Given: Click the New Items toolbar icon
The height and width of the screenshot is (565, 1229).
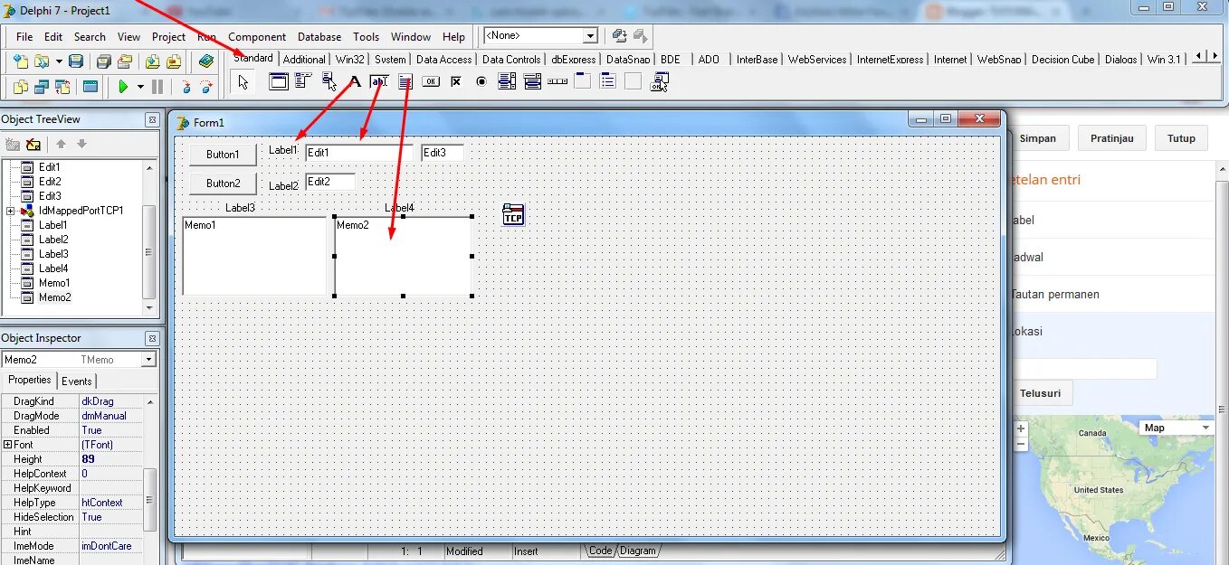Looking at the screenshot, I should point(20,61).
